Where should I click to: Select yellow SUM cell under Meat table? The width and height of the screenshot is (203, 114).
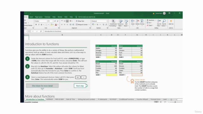[x=137, y=57]
